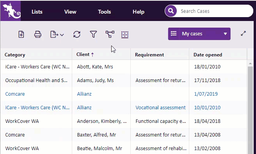Open the export dropdown chevron
Screen dimensions: 256x154
pyautogui.click(x=62, y=35)
